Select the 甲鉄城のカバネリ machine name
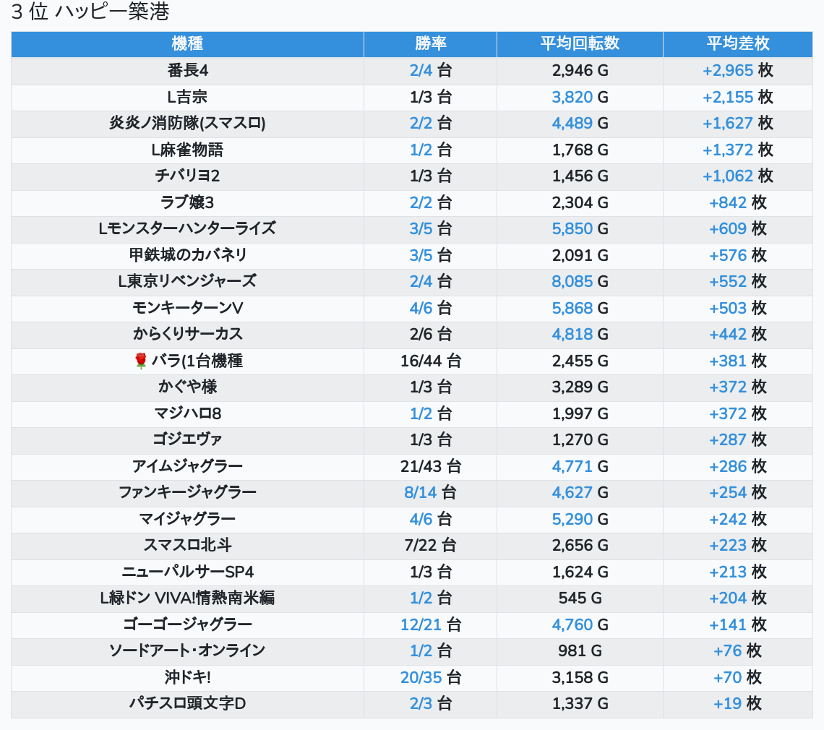The width and height of the screenshot is (824, 730). pos(188,255)
